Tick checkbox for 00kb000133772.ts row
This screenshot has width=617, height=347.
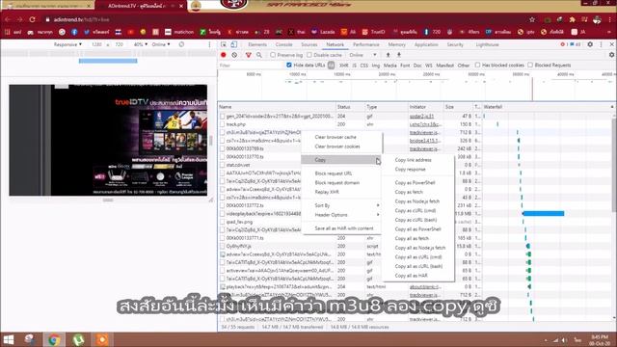223,205
